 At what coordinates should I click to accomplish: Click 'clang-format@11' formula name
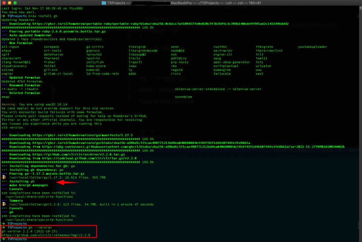(16, 62)
